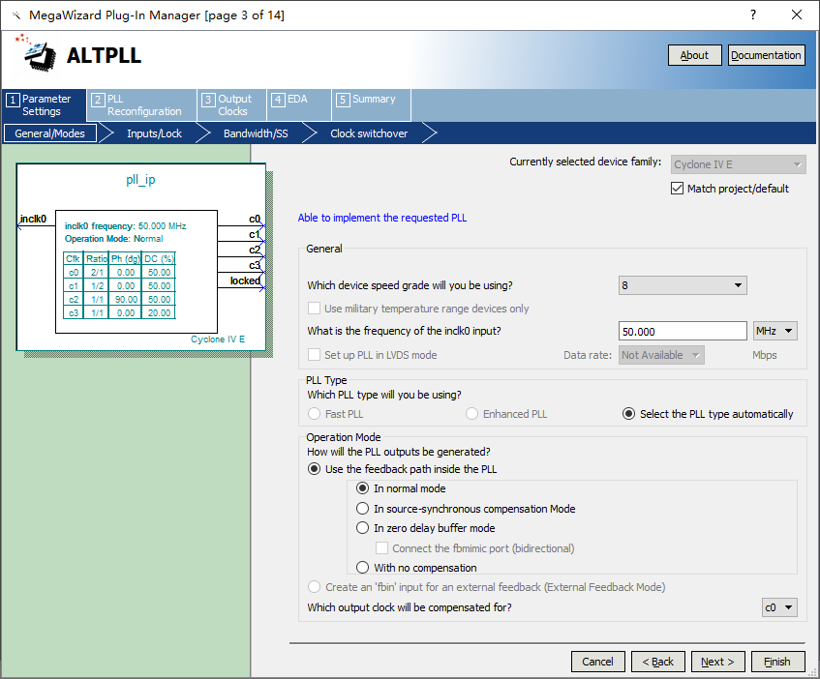
Task: Open the compensated output clock c0 dropdown
Action: 779,607
